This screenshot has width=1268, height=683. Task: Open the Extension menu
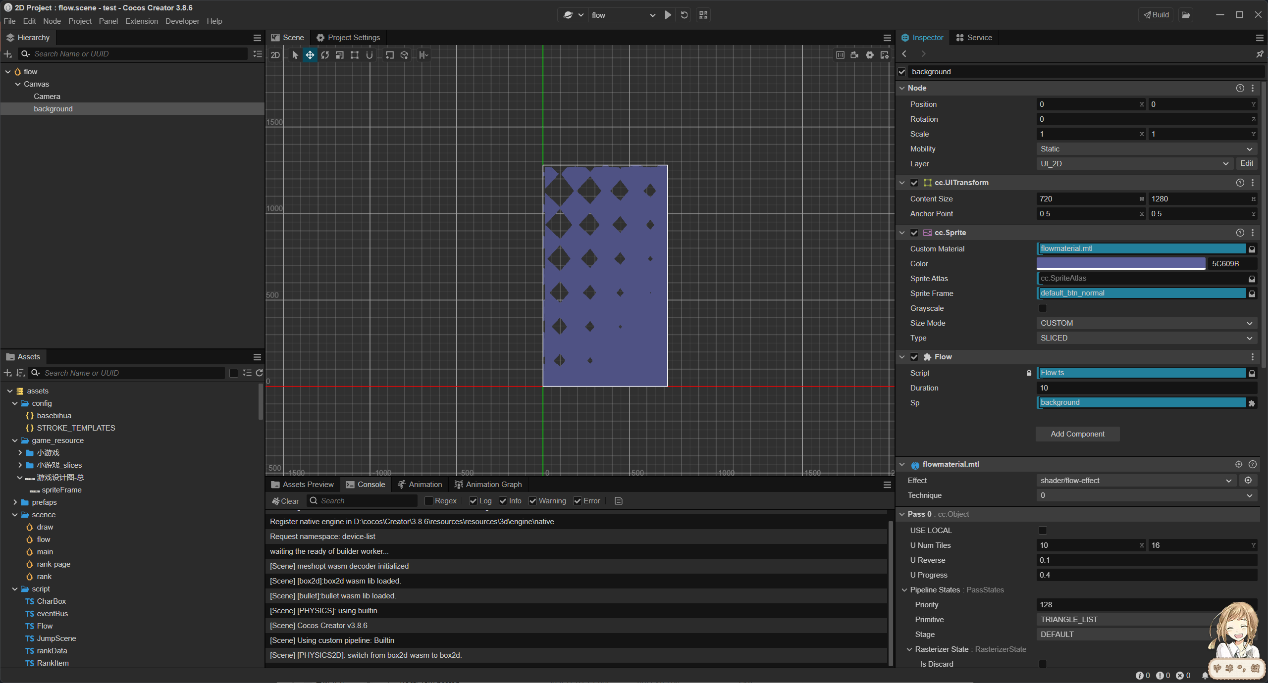142,21
